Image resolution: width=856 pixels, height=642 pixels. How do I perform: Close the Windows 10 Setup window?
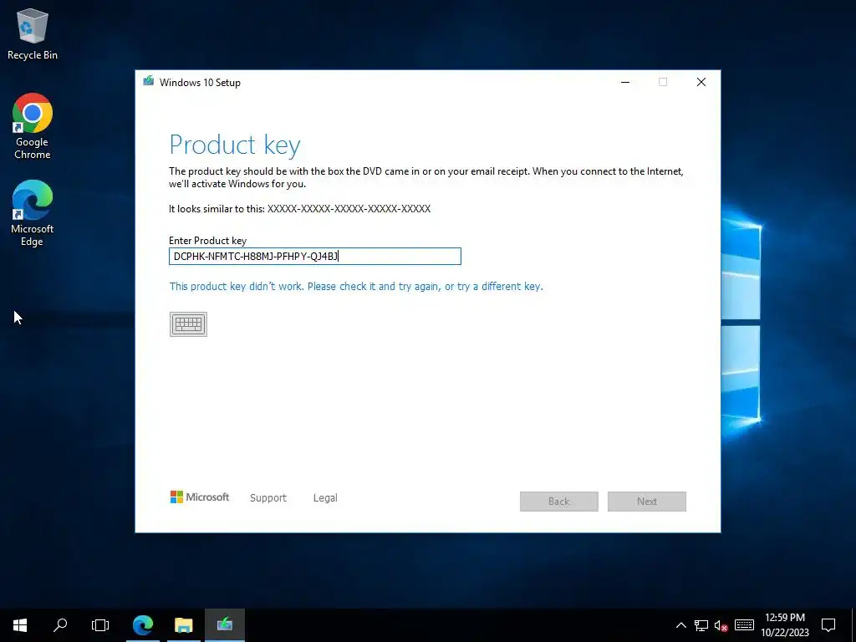(x=701, y=82)
